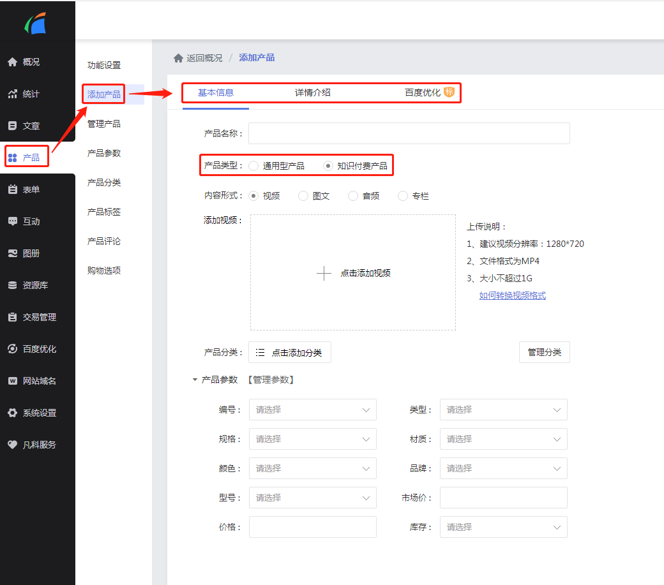Select the 互动 chat bubble icon
The height and width of the screenshot is (585, 664).
[x=12, y=221]
